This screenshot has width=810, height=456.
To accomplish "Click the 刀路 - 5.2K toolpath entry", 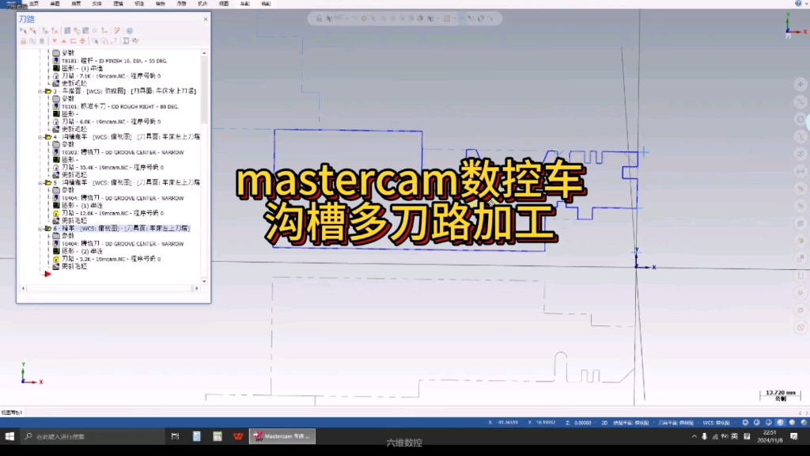I will tap(111, 259).
